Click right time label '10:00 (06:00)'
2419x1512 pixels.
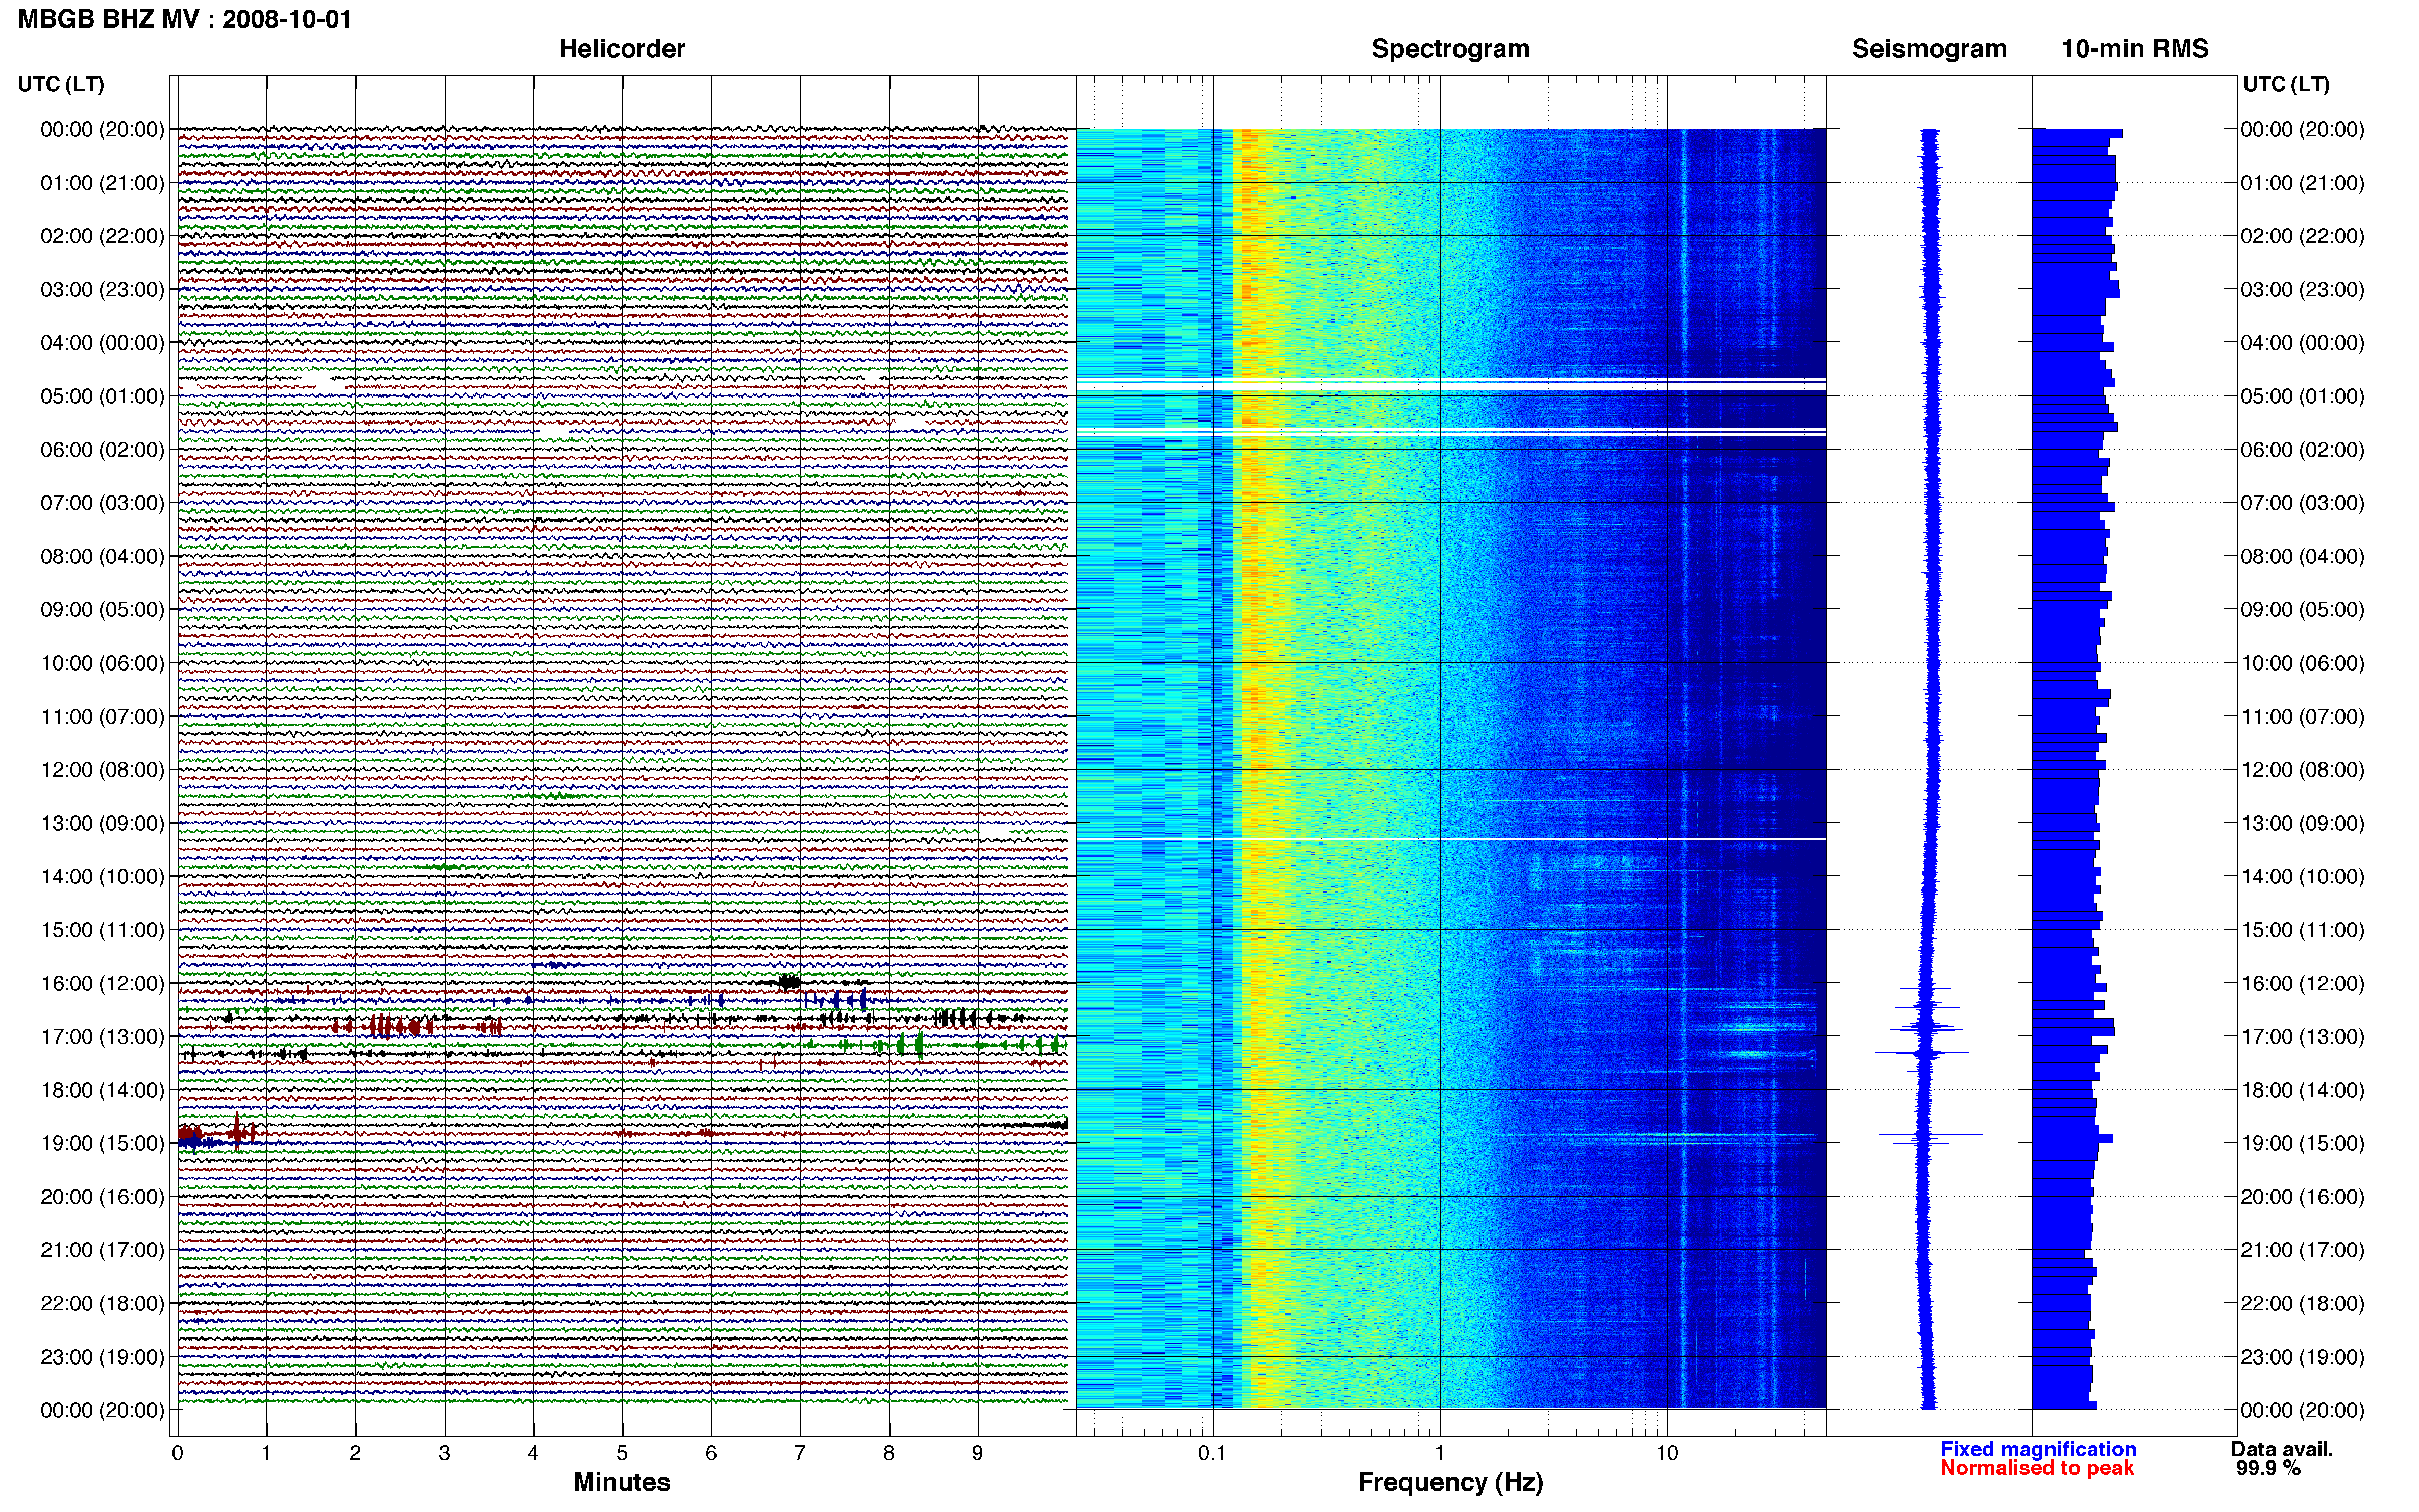[x=2302, y=663]
